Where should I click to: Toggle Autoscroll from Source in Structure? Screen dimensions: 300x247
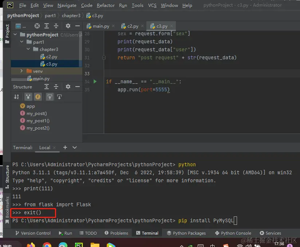[x=59, y=97]
